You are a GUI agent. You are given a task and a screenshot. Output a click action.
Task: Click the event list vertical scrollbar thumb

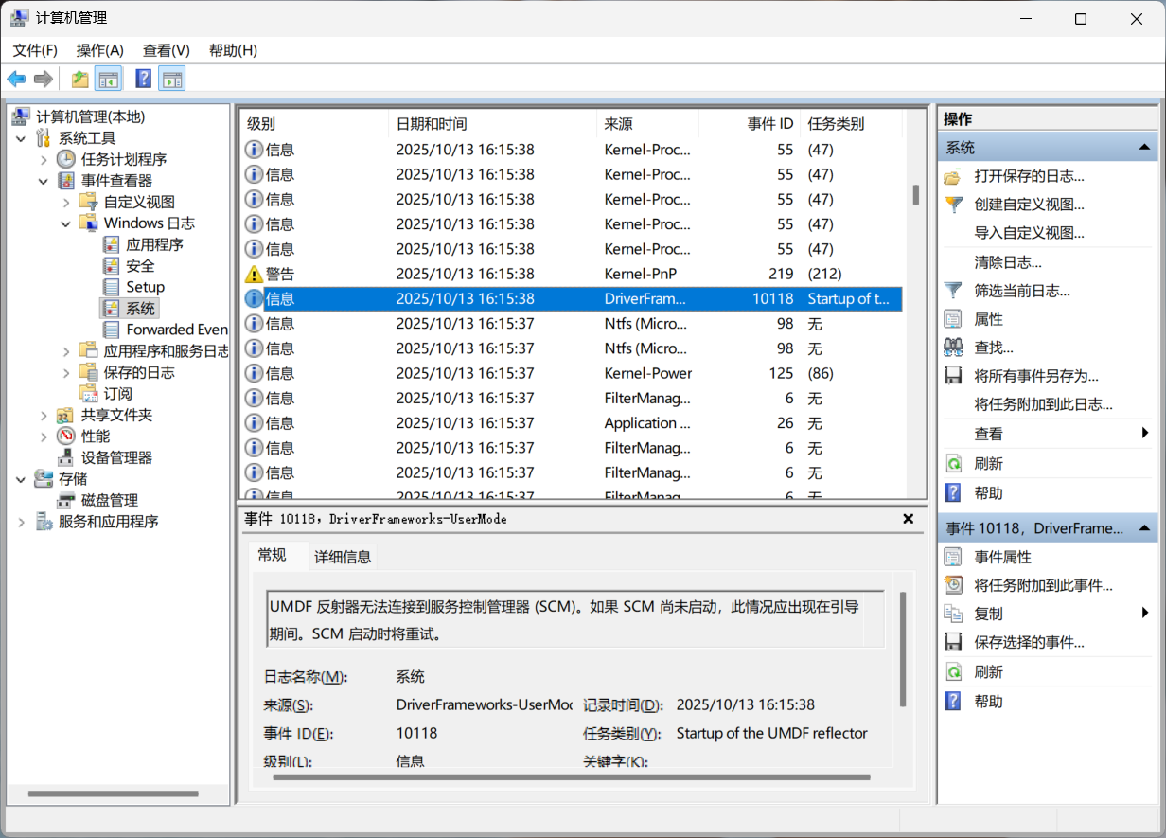pos(915,194)
